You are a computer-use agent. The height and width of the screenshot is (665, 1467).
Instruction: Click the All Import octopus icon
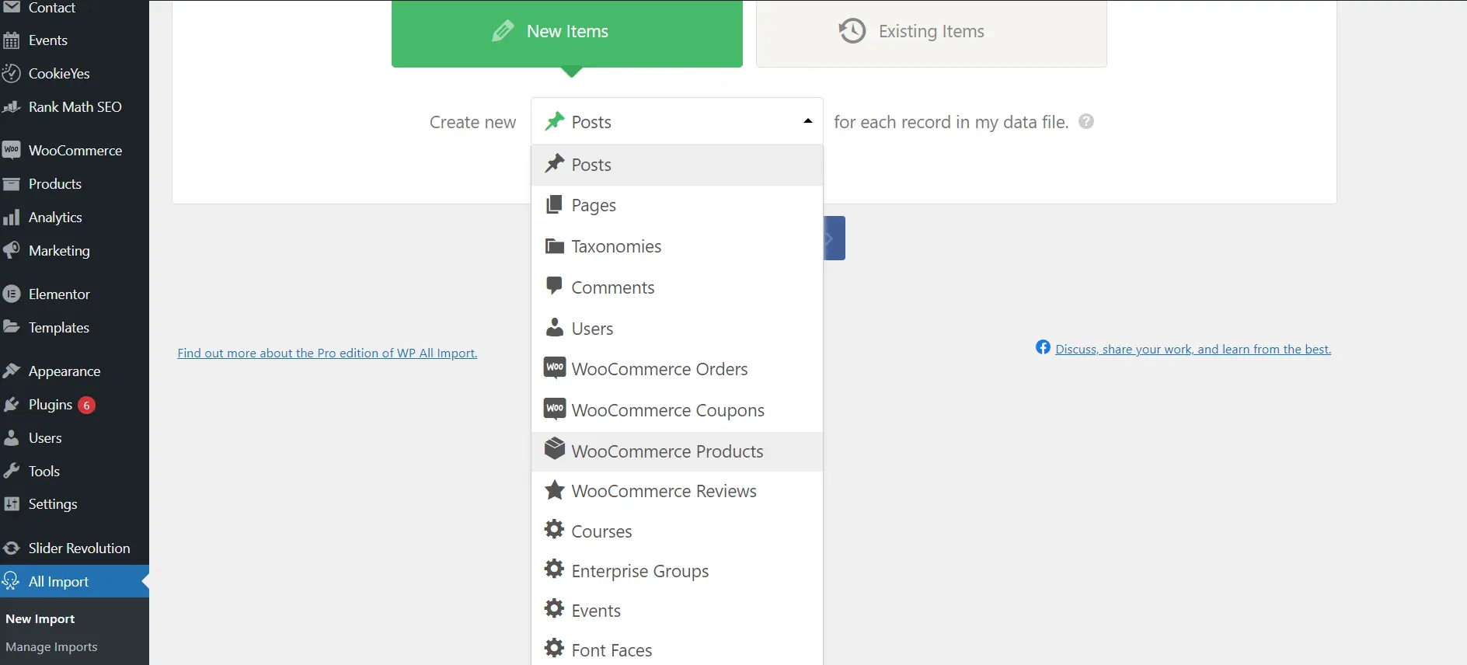tap(11, 581)
